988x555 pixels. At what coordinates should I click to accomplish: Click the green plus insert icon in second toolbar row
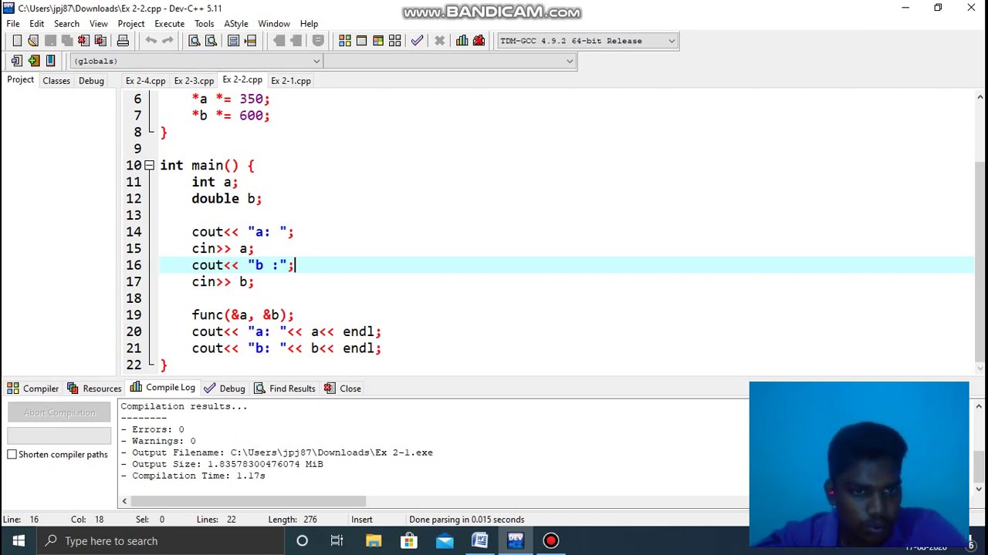33,61
